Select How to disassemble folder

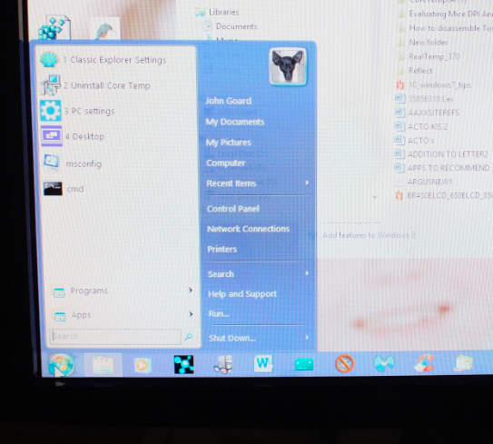coord(450,28)
